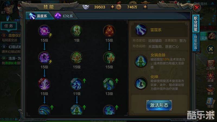Open the 职业技能 side tab

(196, 24)
